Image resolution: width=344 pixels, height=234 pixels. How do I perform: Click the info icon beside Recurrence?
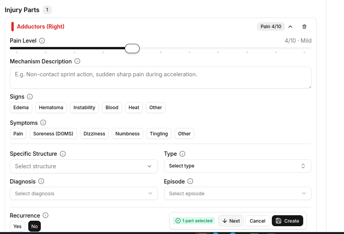pos(46,215)
